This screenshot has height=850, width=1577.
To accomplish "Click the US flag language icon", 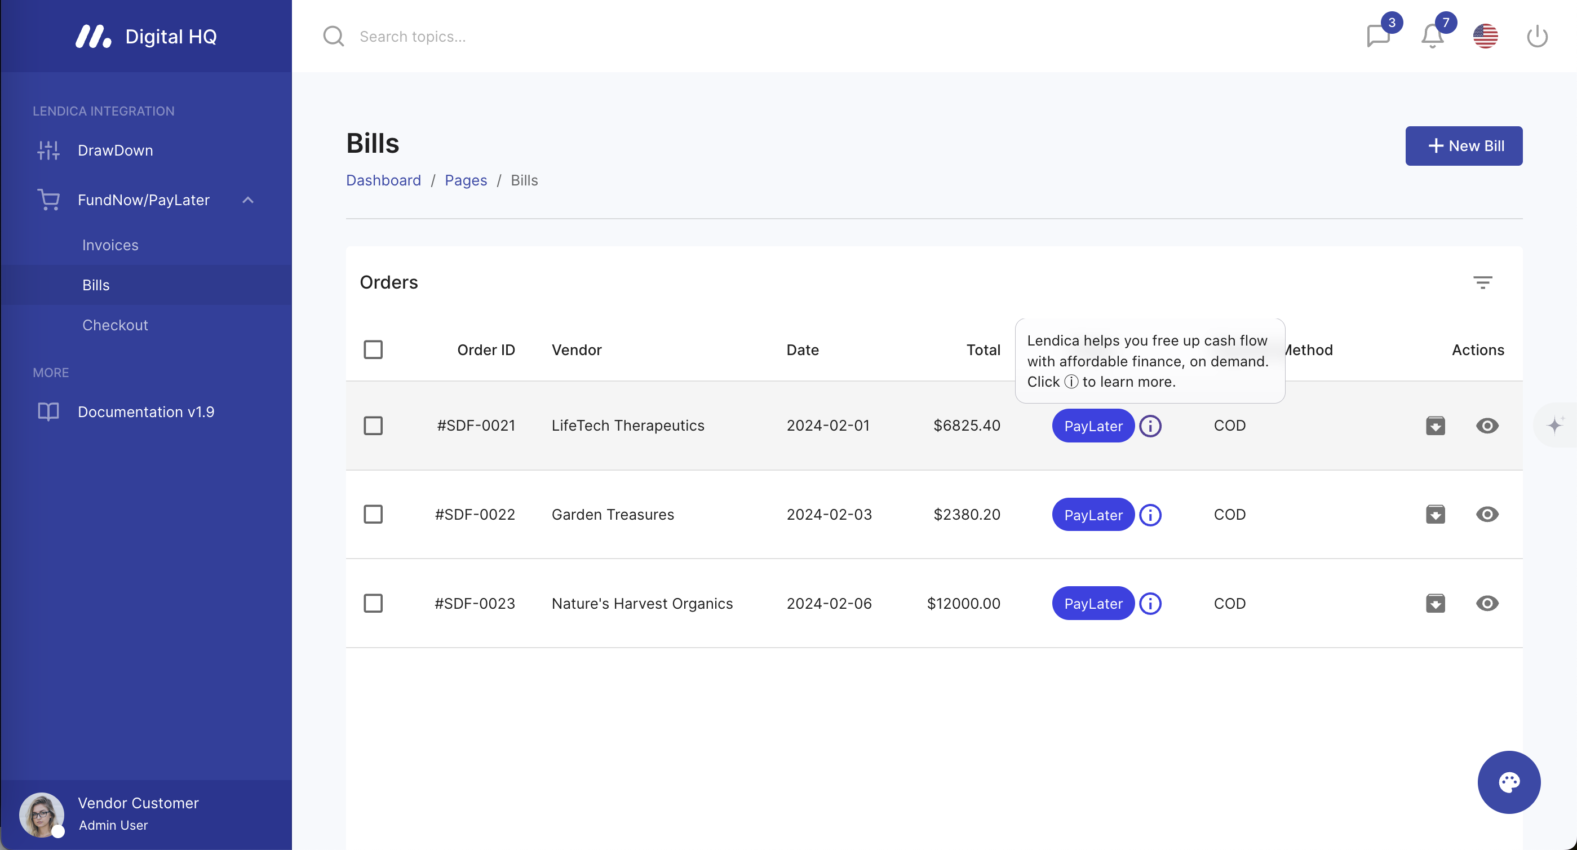I will click(1485, 36).
